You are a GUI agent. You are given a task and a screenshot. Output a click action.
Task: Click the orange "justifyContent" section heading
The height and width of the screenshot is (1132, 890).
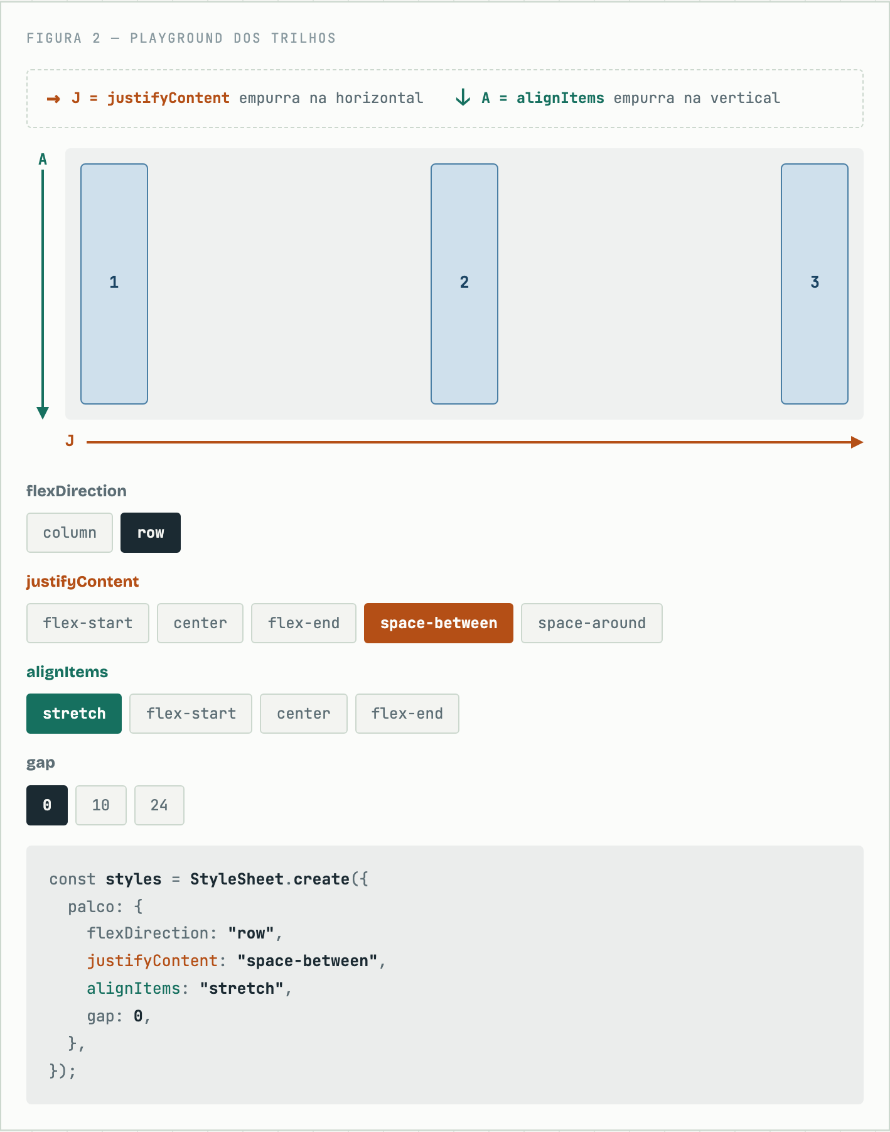click(82, 582)
